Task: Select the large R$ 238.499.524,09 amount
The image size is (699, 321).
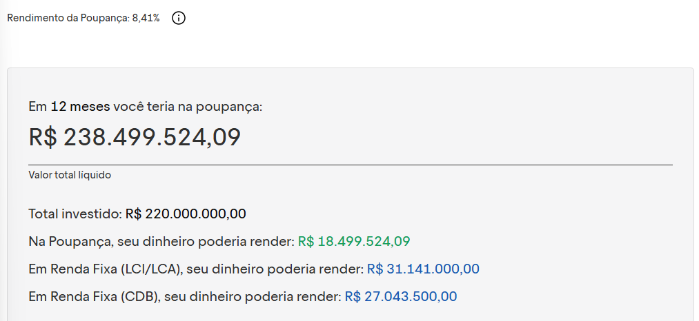Action: tap(135, 137)
